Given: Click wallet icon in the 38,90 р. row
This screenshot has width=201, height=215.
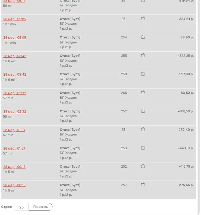Looking at the screenshot, I should coord(143,37).
